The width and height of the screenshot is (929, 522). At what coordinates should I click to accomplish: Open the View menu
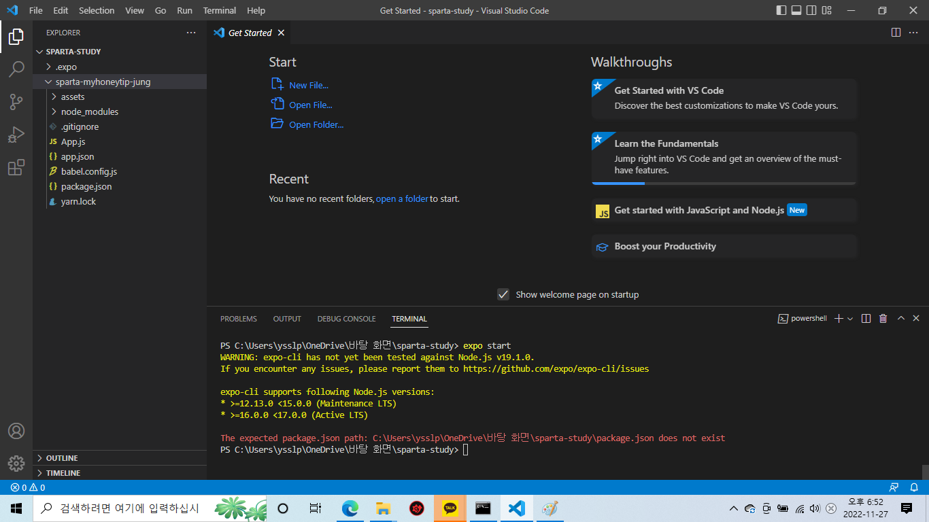coord(135,10)
